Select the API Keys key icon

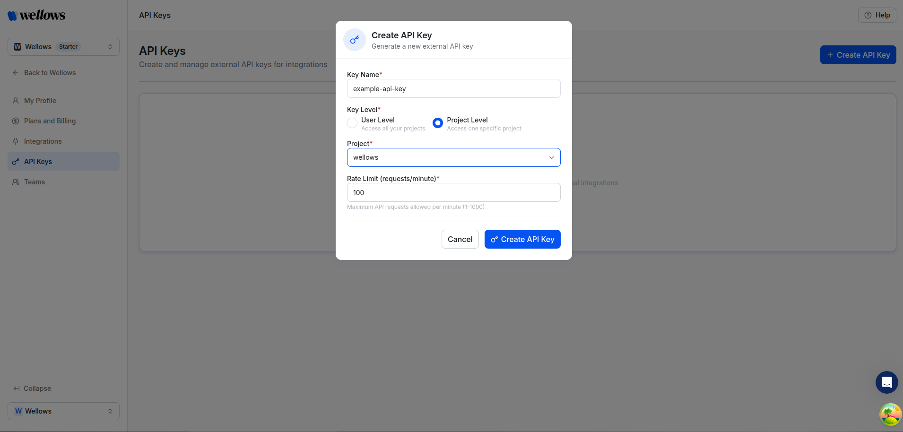(x=16, y=161)
